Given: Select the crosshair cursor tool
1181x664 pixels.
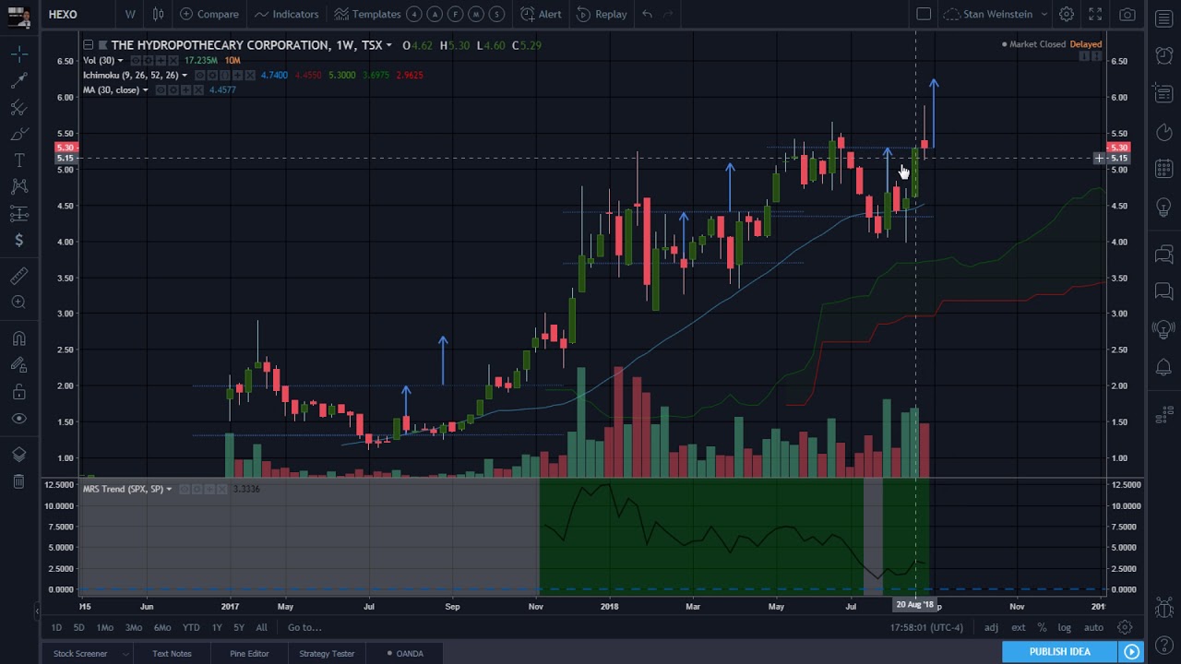Looking at the screenshot, I should (18, 54).
